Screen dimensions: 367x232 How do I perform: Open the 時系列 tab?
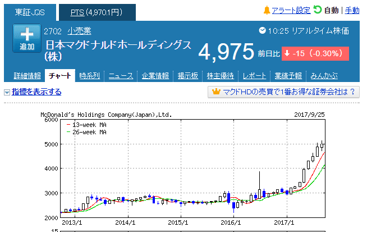(90, 76)
